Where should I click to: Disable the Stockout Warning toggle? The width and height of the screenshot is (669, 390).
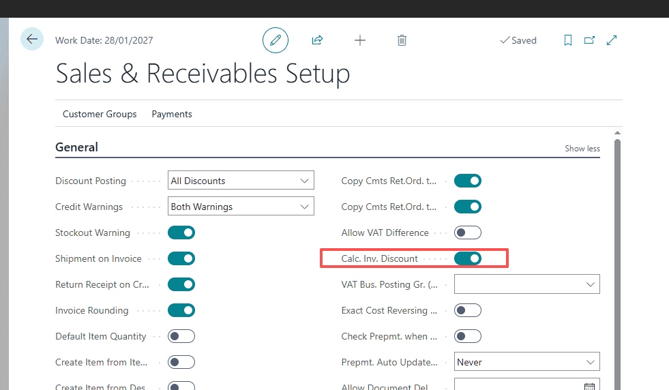[x=181, y=232]
